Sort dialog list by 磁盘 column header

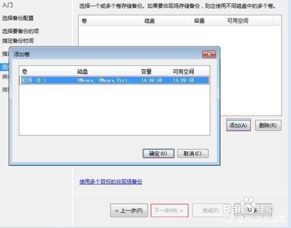point(107,72)
